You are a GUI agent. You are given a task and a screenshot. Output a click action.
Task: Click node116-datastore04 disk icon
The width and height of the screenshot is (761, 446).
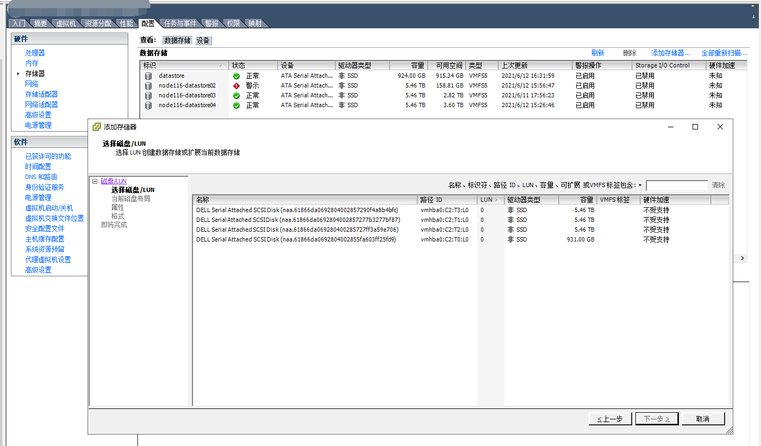[148, 106]
